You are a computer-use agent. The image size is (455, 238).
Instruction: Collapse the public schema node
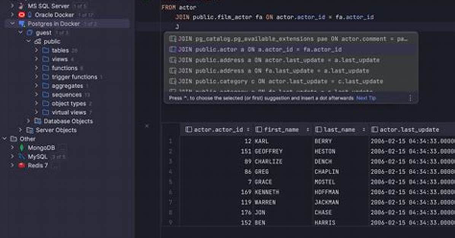(28, 41)
